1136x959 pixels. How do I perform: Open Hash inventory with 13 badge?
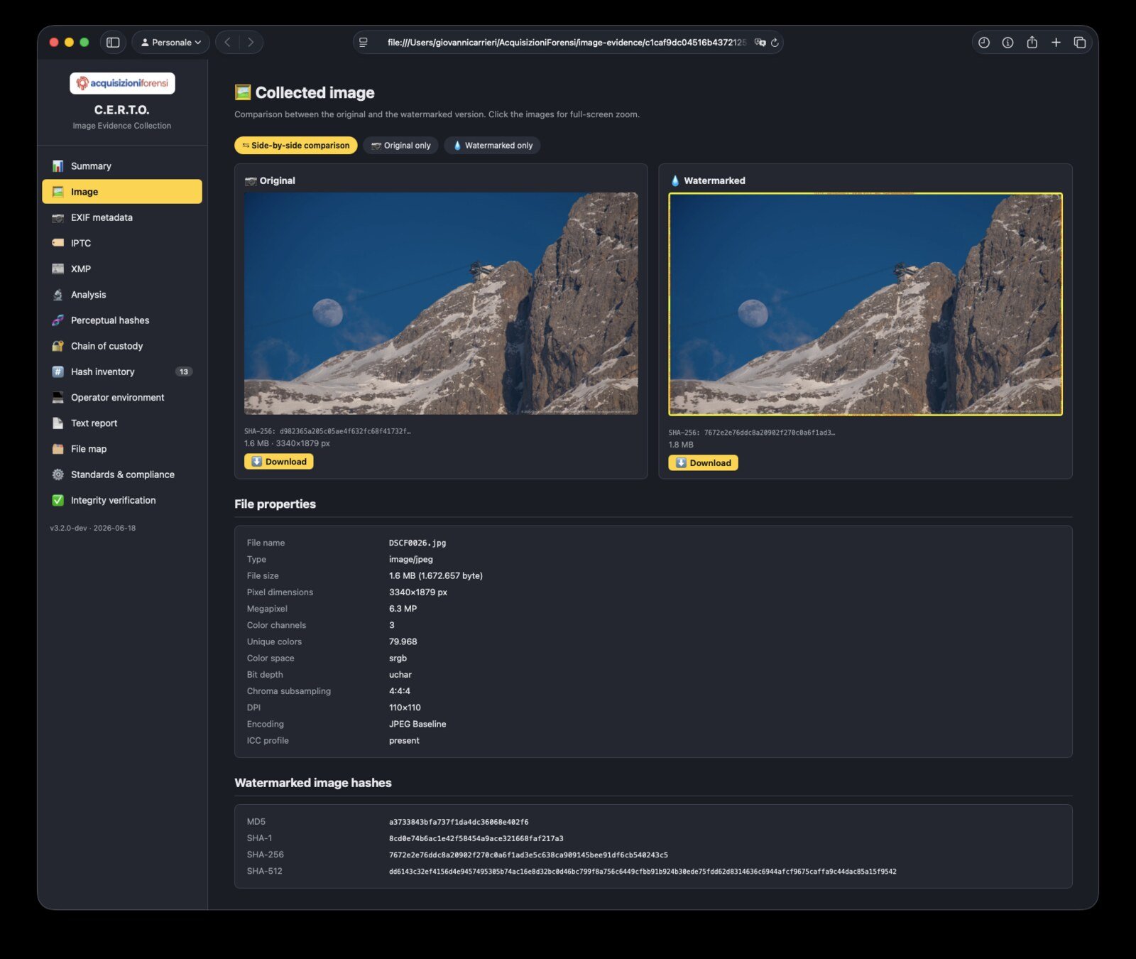pos(121,372)
